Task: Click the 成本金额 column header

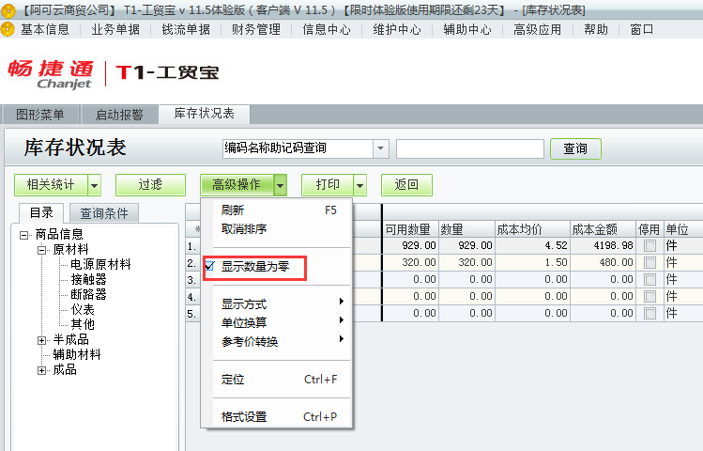Action: (603, 229)
